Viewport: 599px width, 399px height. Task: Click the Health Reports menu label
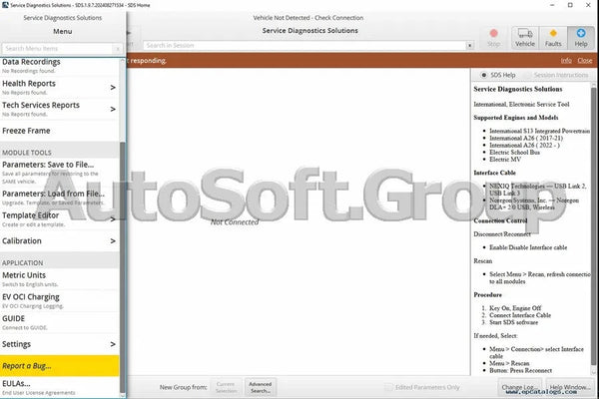pos(29,83)
